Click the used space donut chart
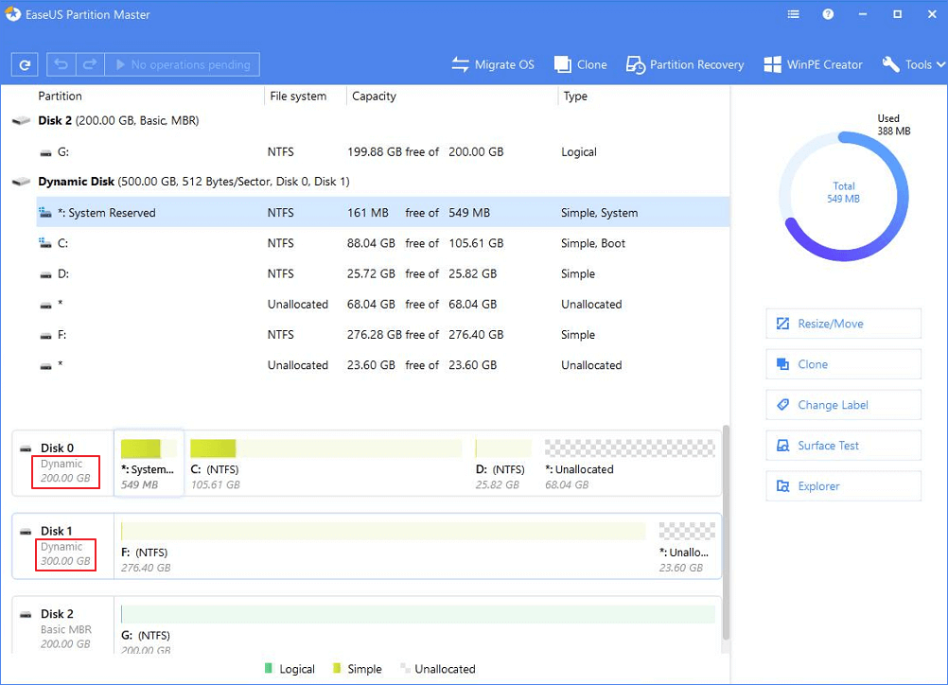The width and height of the screenshot is (948, 685). click(x=843, y=197)
